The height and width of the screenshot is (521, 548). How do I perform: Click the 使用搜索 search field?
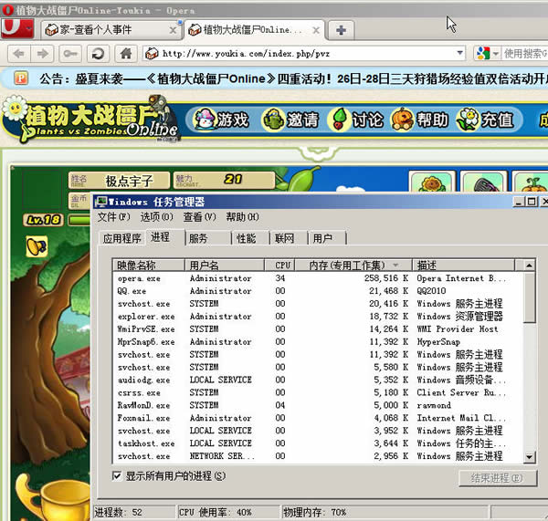[x=525, y=54]
